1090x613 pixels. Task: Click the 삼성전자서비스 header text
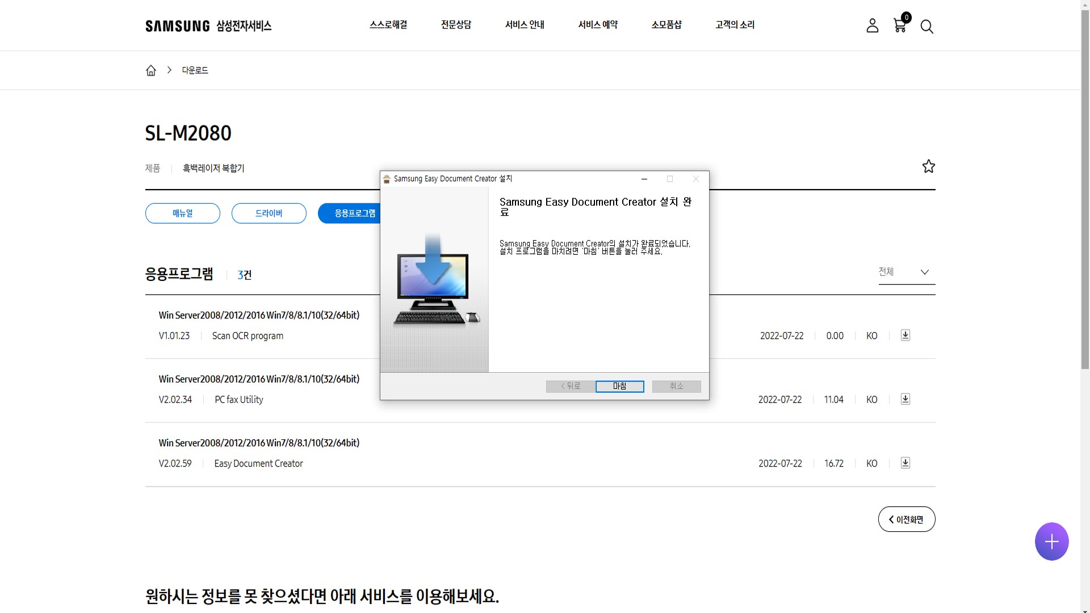pos(244,26)
